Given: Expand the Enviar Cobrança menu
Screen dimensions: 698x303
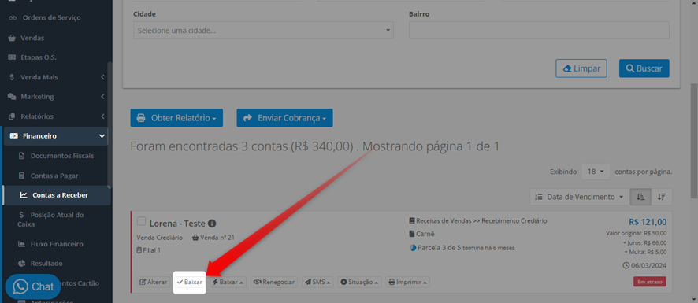Looking at the screenshot, I should click(x=285, y=118).
